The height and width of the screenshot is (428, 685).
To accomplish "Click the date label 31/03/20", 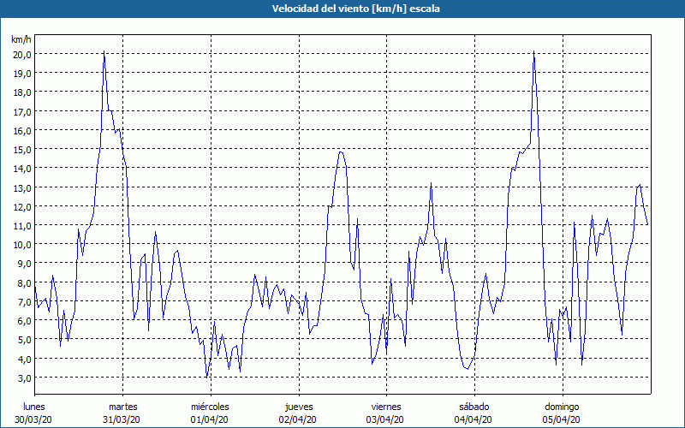I will (122, 419).
